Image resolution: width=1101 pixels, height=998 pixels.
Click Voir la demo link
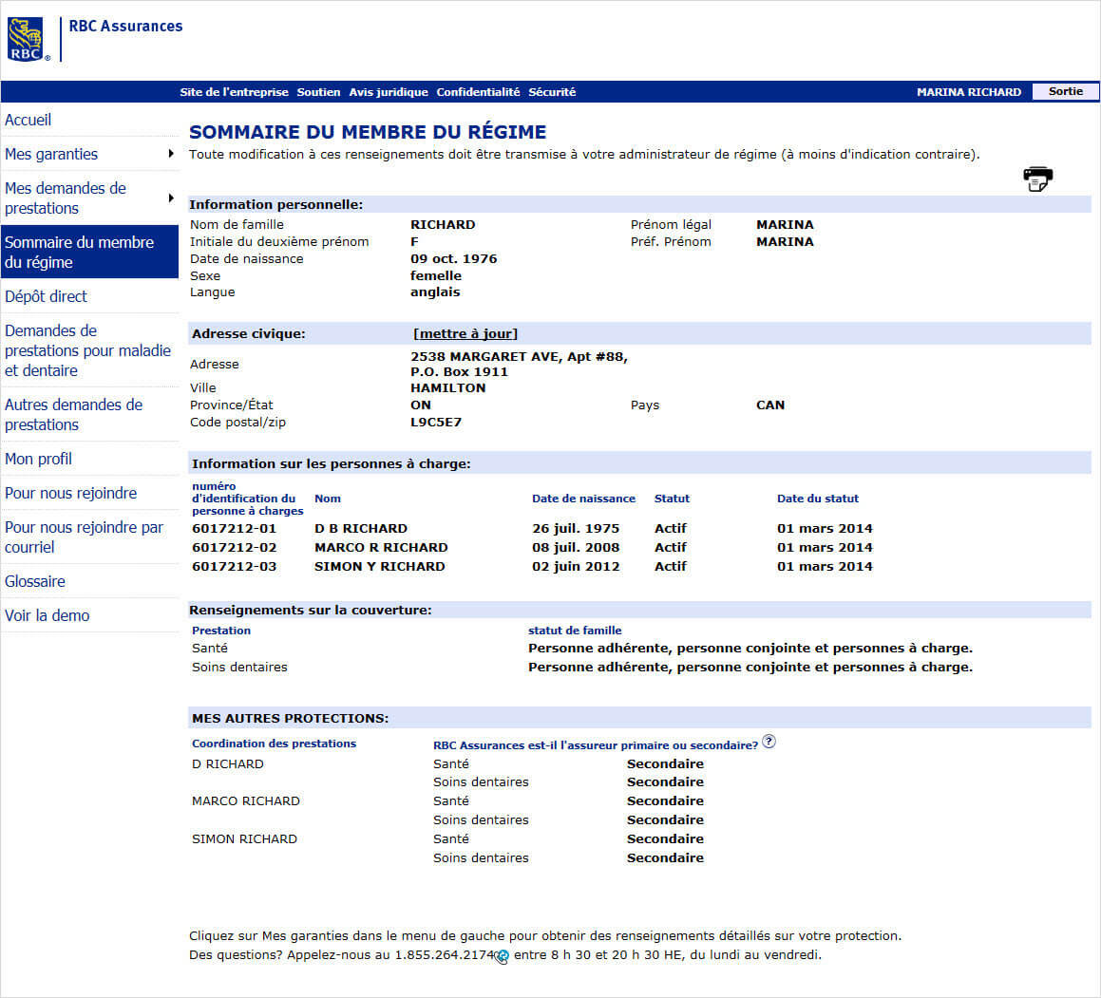[x=47, y=615]
